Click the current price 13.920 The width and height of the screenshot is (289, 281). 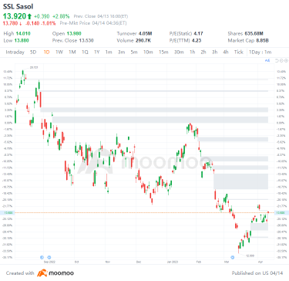click(15, 16)
